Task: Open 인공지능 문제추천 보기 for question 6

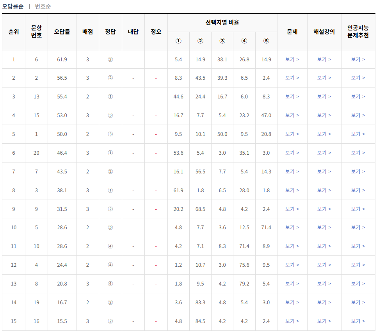Action: (358, 59)
